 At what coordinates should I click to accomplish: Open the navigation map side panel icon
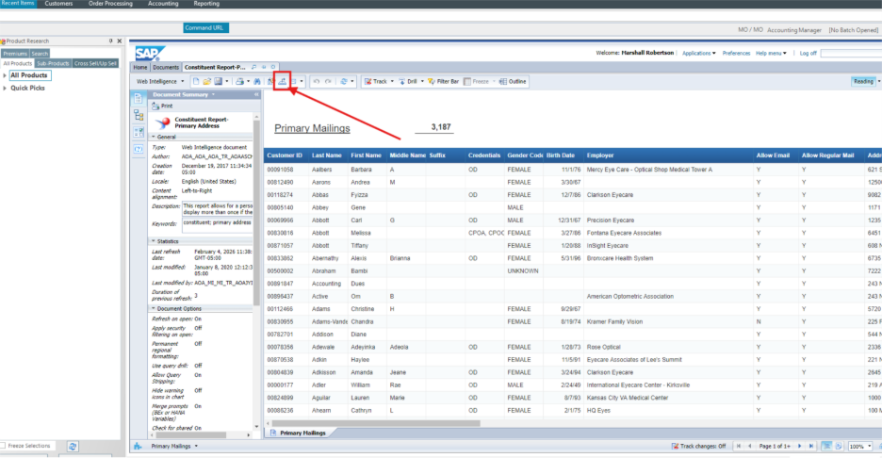pyautogui.click(x=139, y=115)
